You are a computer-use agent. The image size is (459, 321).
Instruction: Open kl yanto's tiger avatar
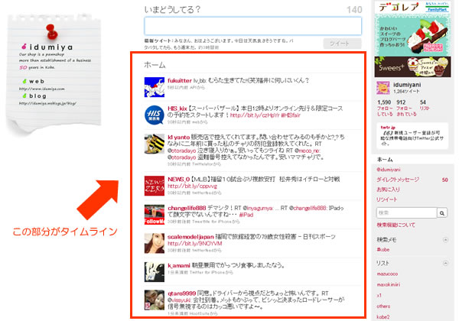(155, 144)
